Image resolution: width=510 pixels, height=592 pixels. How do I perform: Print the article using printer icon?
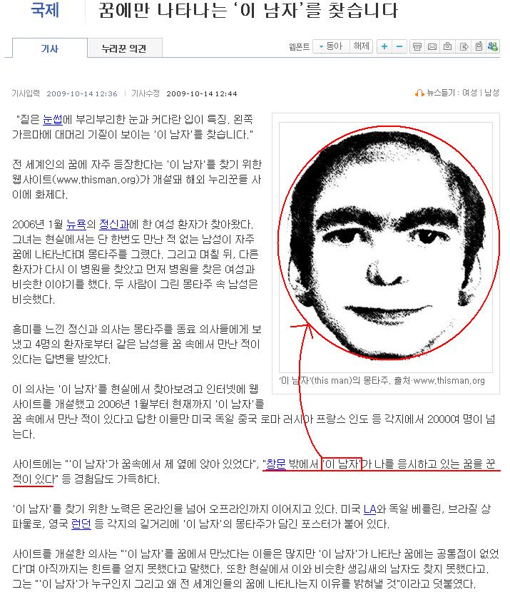point(417,46)
